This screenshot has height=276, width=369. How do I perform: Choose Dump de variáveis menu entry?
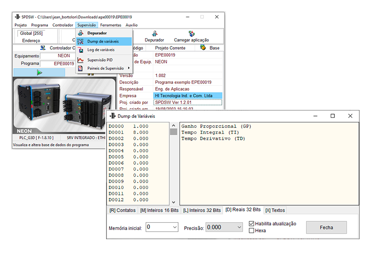point(104,41)
